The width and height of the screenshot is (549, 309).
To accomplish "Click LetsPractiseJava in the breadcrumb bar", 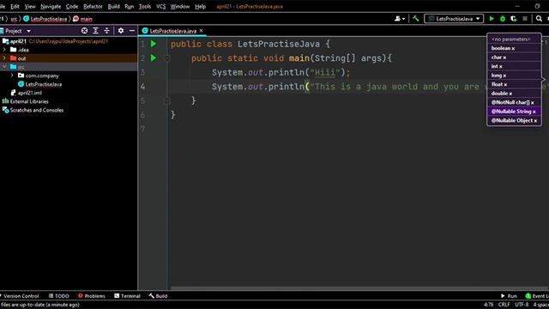I will tap(45, 19).
